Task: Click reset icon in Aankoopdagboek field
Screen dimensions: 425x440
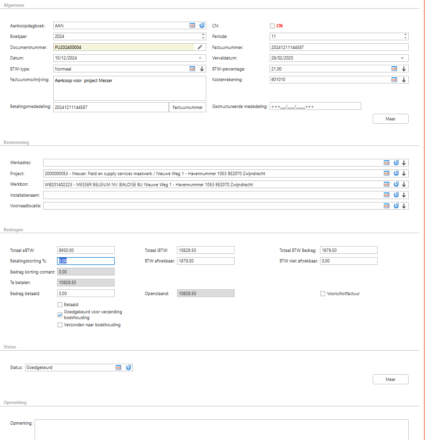Action: click(201, 25)
